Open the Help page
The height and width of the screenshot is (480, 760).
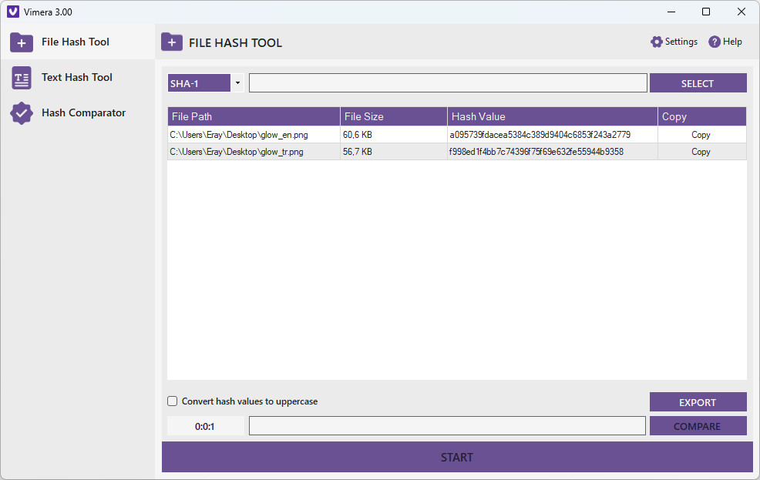725,42
